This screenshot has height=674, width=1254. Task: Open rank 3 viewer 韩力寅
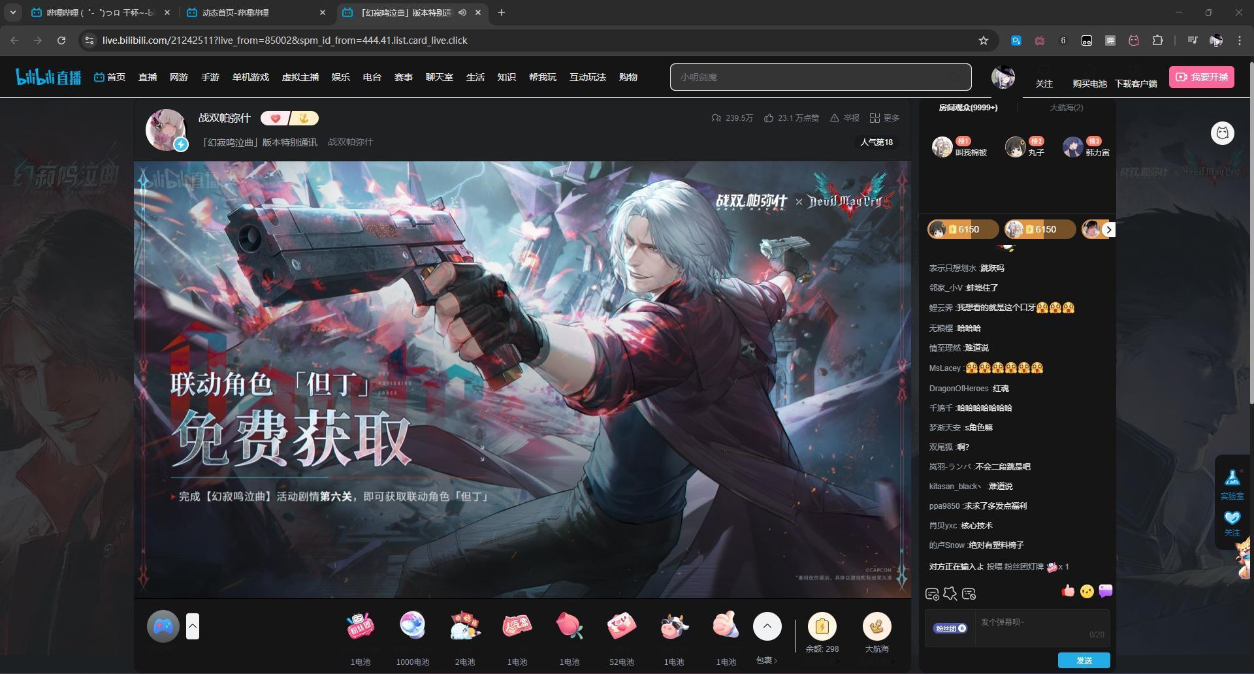pos(1086,147)
